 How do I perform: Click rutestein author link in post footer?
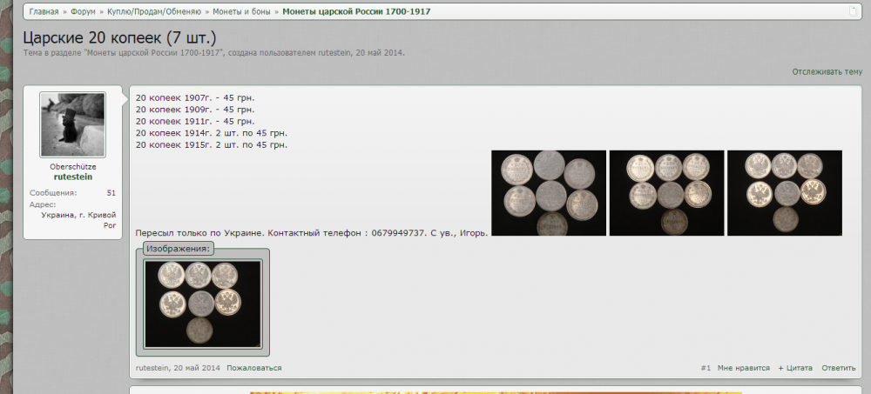coord(152,368)
